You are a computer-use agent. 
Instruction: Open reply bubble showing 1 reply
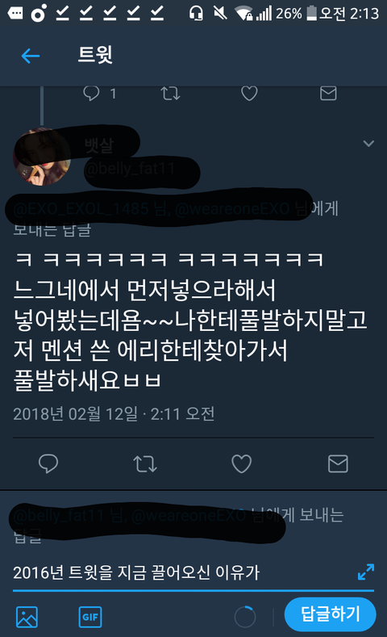tap(91, 94)
